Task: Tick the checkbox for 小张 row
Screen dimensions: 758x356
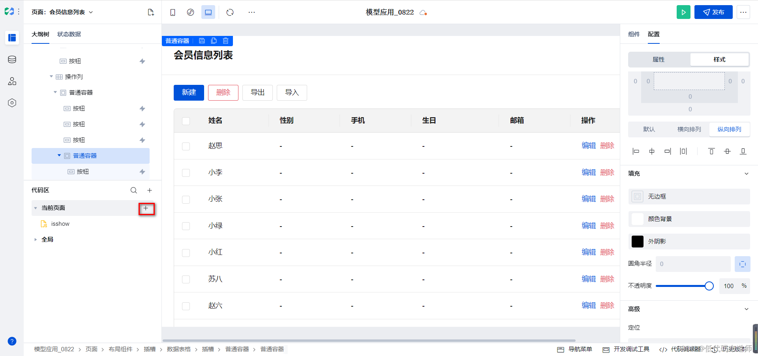Action: (x=186, y=200)
